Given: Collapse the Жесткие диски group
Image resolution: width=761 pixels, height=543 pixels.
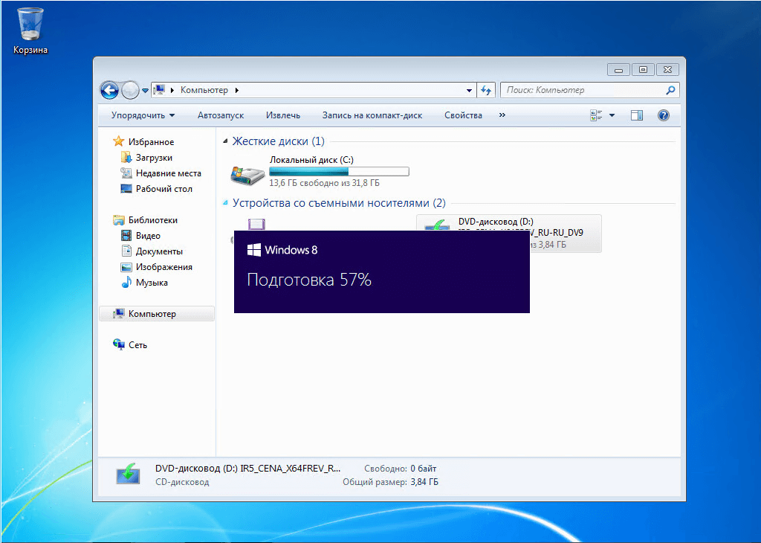Looking at the screenshot, I should point(226,141).
